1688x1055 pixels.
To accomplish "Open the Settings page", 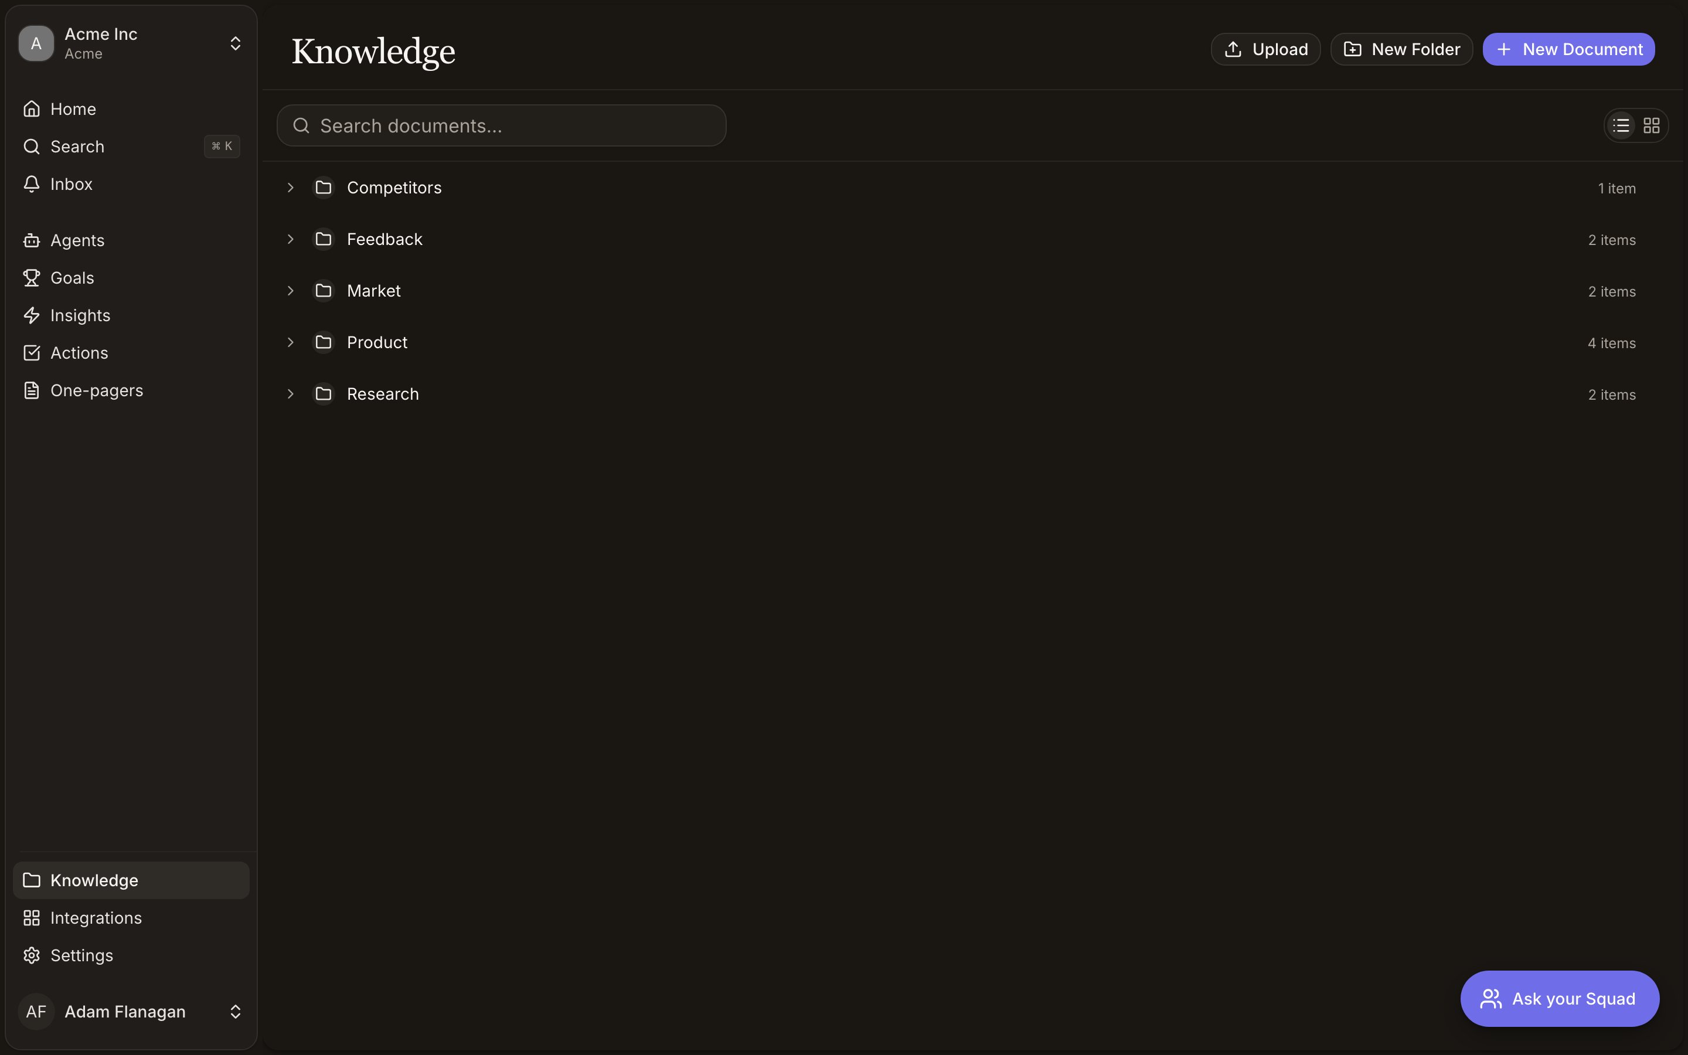I will tap(131, 955).
